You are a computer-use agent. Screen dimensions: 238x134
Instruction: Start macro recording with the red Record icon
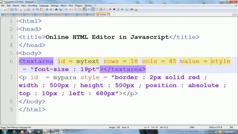click(110, 9)
